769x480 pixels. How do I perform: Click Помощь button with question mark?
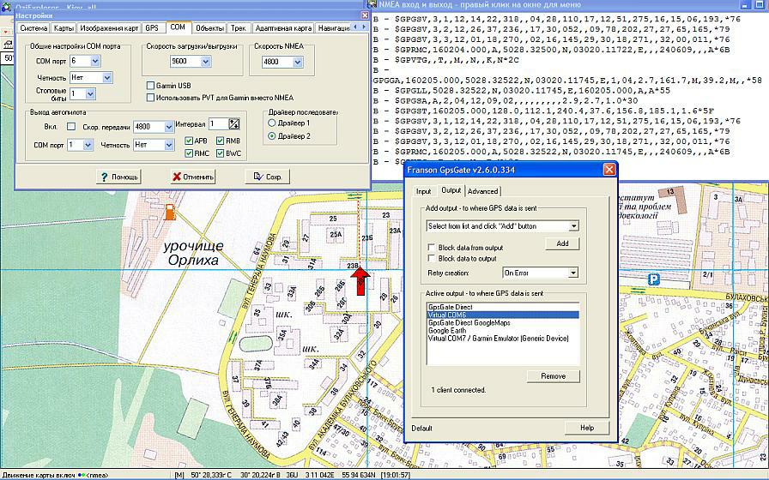pyautogui.click(x=118, y=177)
